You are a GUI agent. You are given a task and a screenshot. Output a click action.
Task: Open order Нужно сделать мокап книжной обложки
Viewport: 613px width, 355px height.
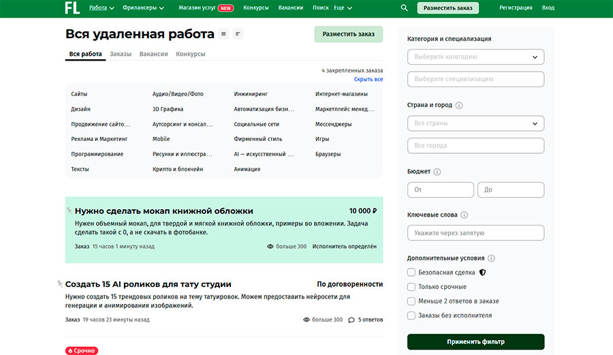click(163, 211)
